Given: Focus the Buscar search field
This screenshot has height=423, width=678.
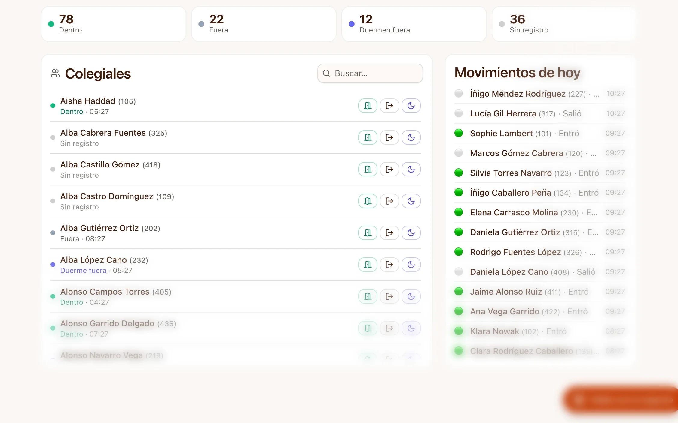Looking at the screenshot, I should pos(370,73).
